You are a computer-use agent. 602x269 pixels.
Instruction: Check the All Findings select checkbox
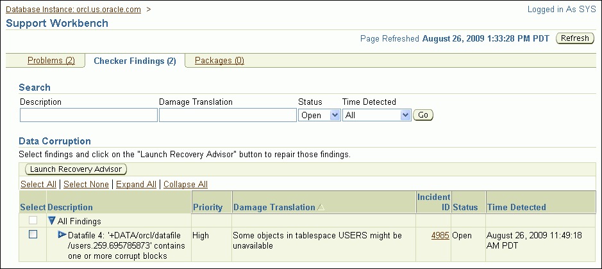pyautogui.click(x=33, y=220)
